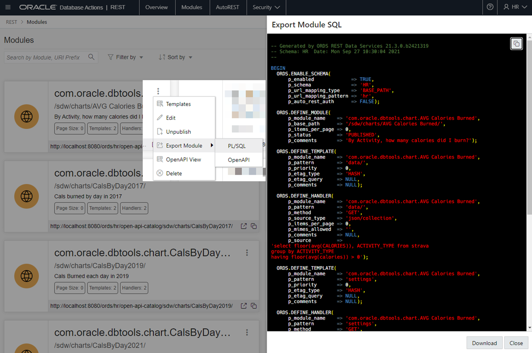Switch to the AutoREST tab
Viewport: 532px width, 353px height.
pyautogui.click(x=227, y=7)
